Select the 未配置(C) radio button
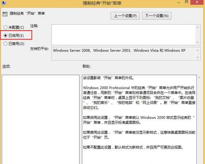Image resolution: width=205 pixels, height=164 pixels. pyautogui.click(x=14, y=28)
